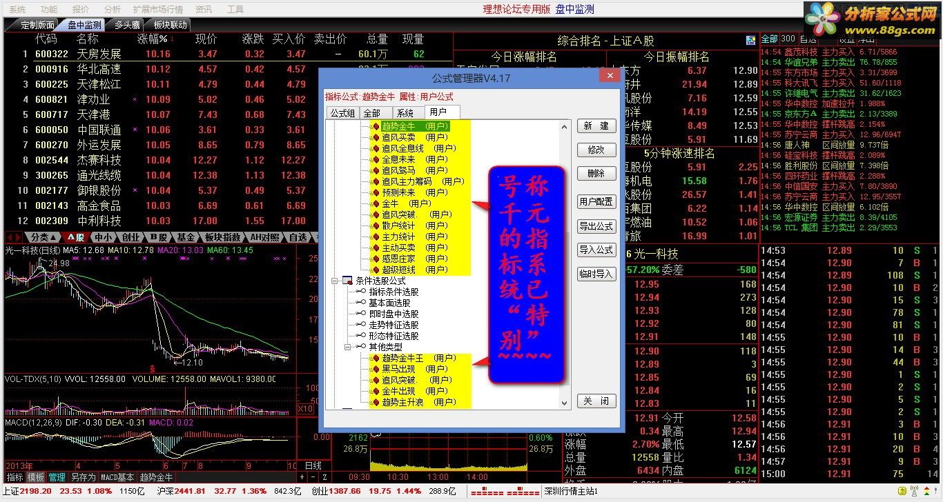This screenshot has height=502, width=943.
Task: Click diamond icon beside 黑马出现 formula
Action: [x=376, y=369]
